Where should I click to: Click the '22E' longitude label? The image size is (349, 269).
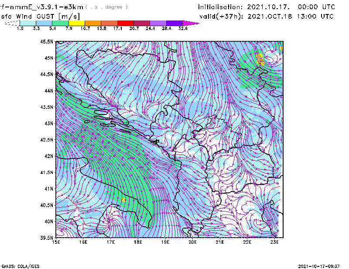click(247, 242)
